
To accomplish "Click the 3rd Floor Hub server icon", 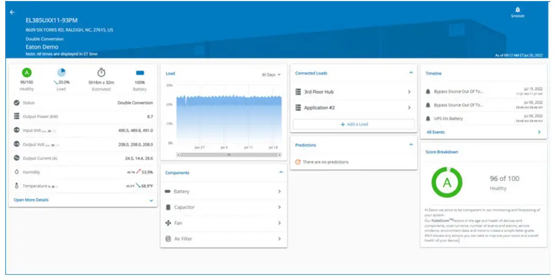I will (x=298, y=92).
